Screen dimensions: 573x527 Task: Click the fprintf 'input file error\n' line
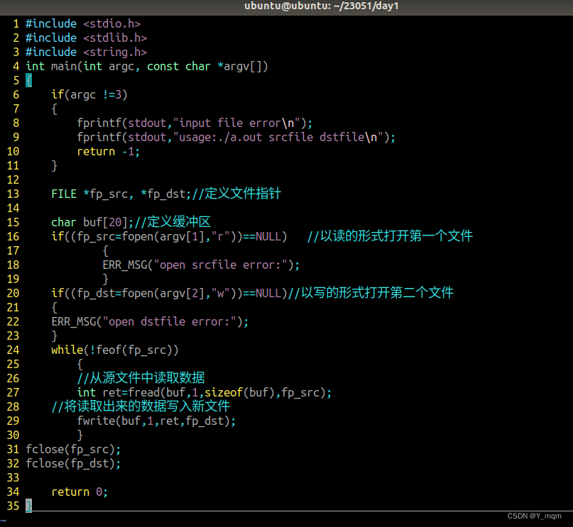[195, 123]
